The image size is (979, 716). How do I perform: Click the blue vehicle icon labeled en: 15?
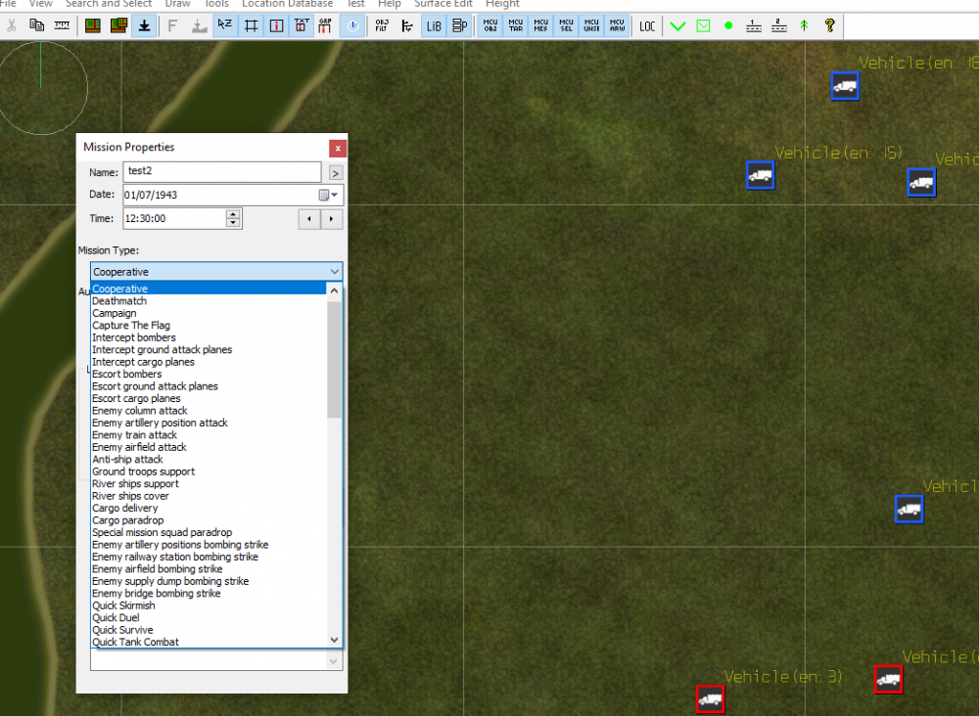tap(761, 175)
